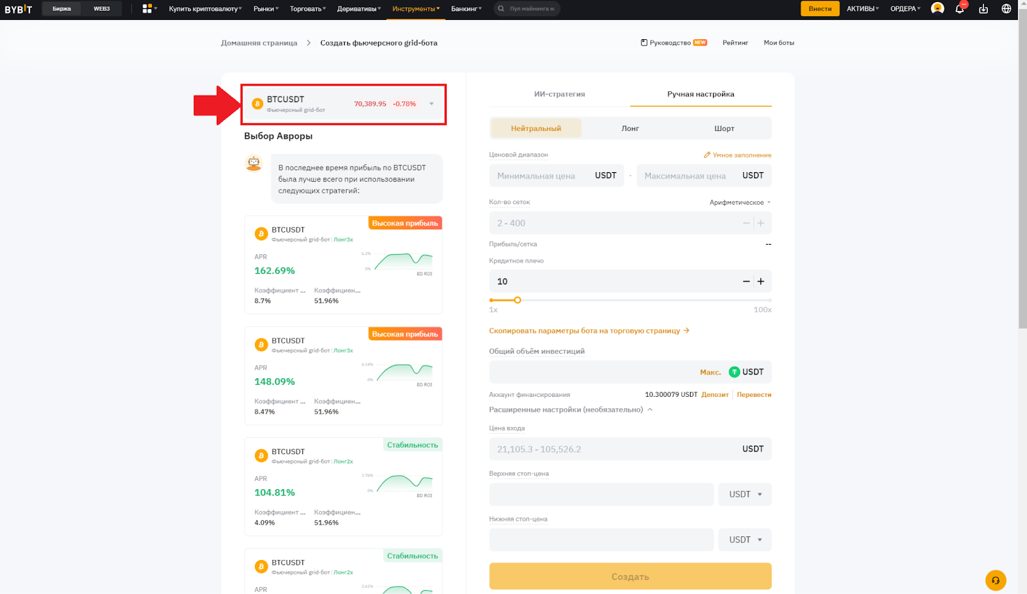Screen dimensions: 1027x594
Task: Select the language globe icon
Action: click(1006, 9)
